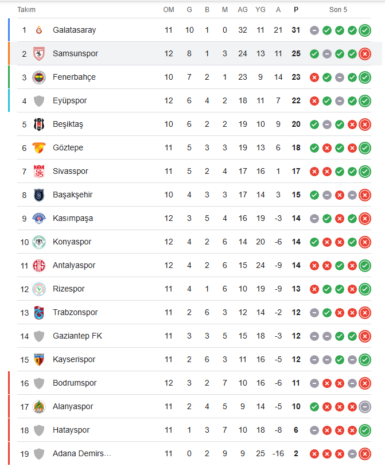This screenshot has width=385, height=474.
Task: Click Alanyaspor's latest draw result circle
Action: click(x=365, y=407)
